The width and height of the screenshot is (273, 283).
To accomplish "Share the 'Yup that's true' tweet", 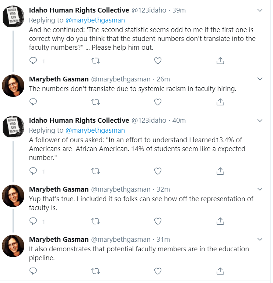I will click(x=220, y=221).
